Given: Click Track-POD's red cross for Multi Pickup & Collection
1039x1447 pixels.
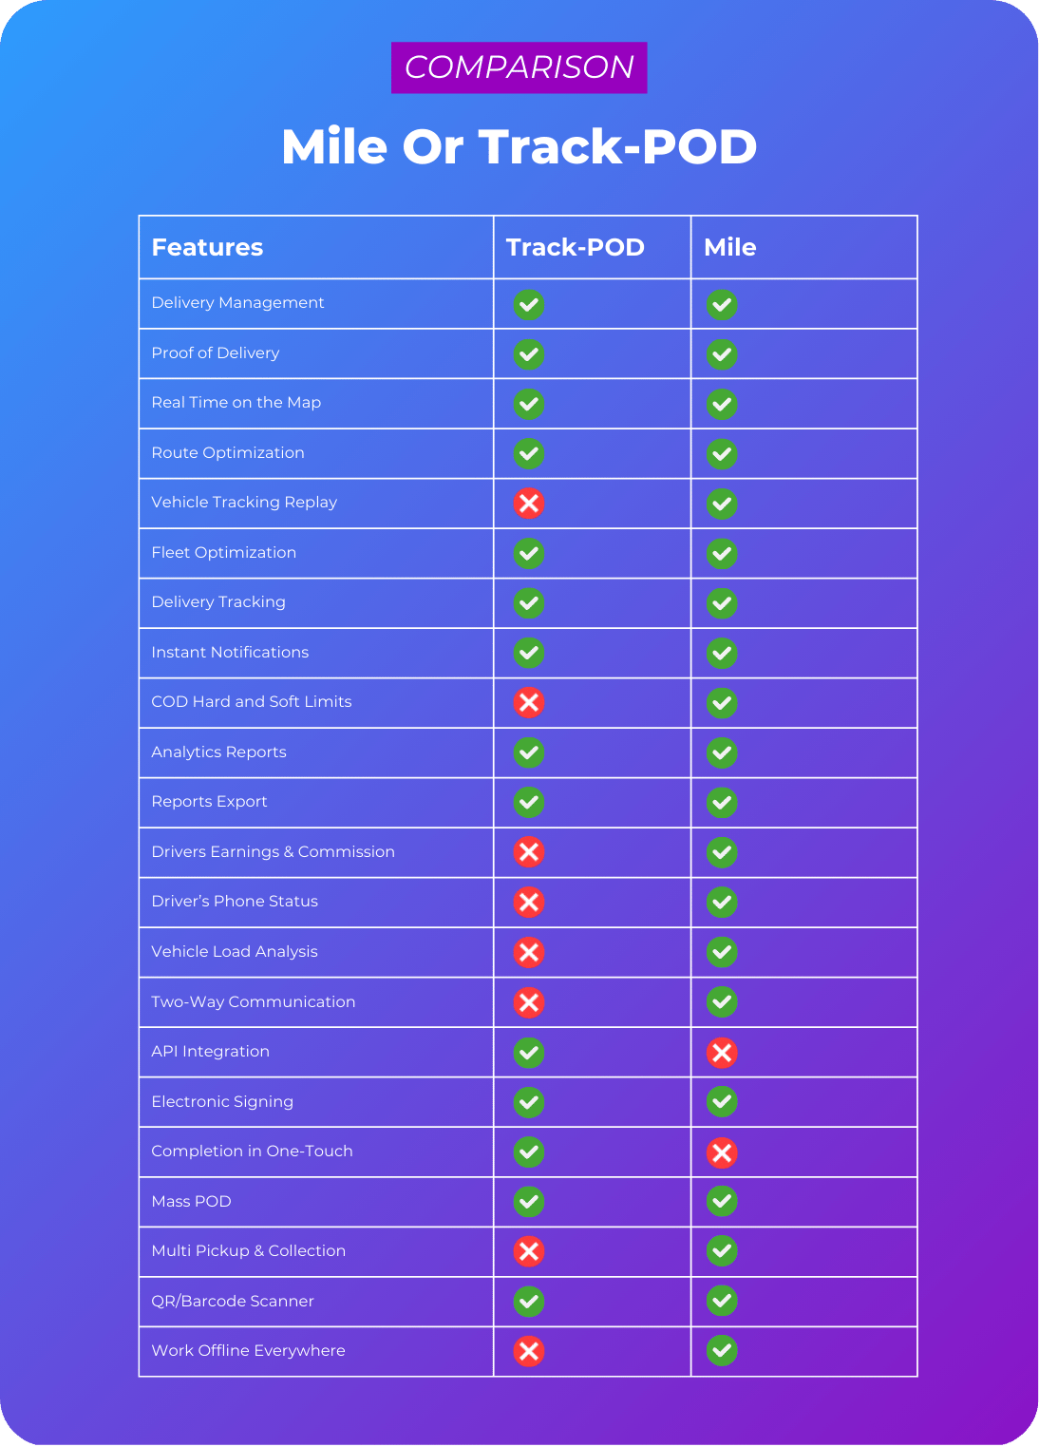Looking at the screenshot, I should pos(529,1251).
